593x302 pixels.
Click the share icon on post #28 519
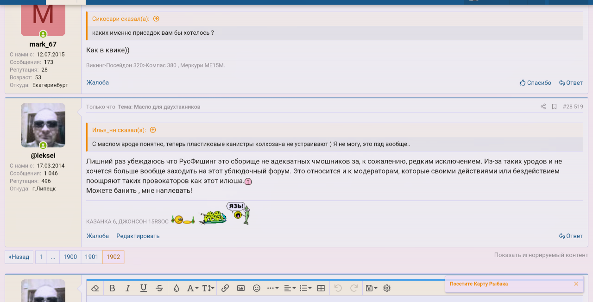coord(543,107)
